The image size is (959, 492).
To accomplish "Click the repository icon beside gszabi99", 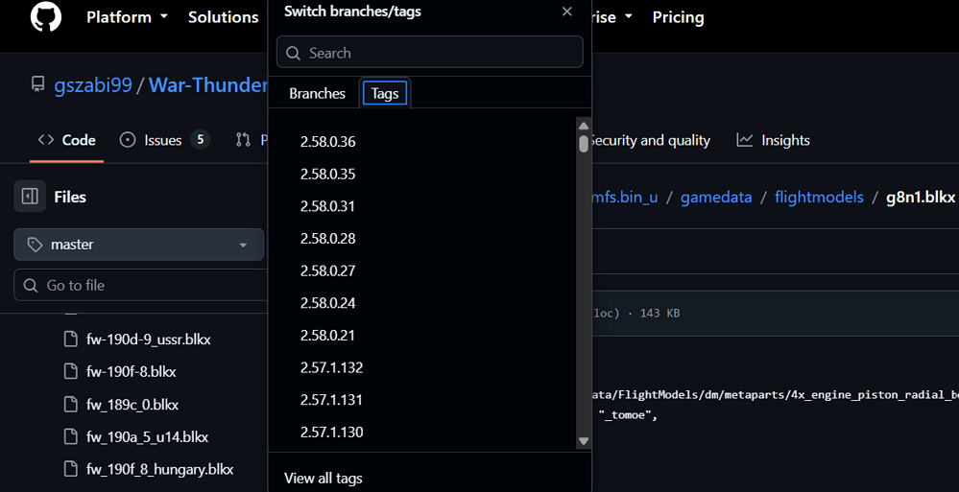I will (x=38, y=83).
